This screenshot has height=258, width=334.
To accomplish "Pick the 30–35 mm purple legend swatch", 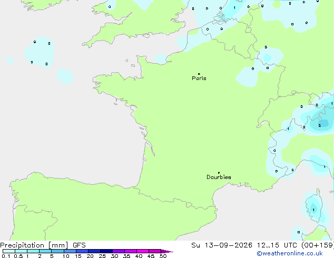I will [119, 251].
